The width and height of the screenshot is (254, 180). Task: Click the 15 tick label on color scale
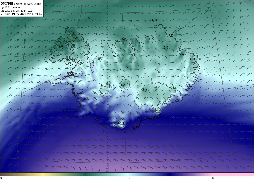(171, 178)
